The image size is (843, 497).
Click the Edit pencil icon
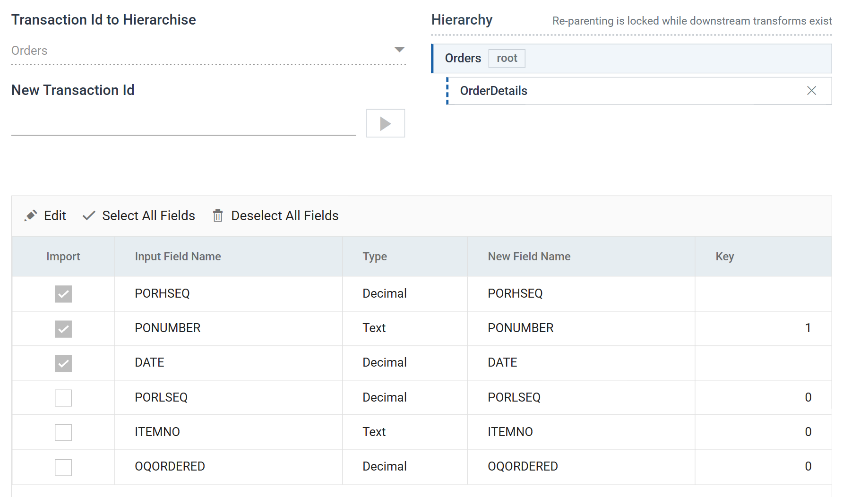[x=31, y=216]
